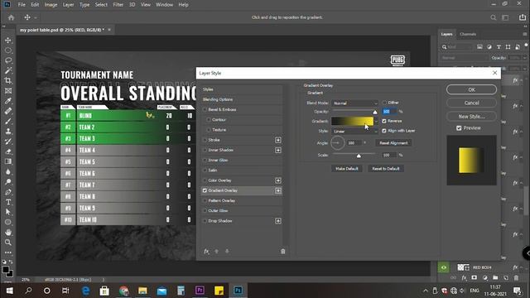Image resolution: width=530 pixels, height=298 pixels.
Task: Select the Zoom tool
Action: tap(8, 243)
